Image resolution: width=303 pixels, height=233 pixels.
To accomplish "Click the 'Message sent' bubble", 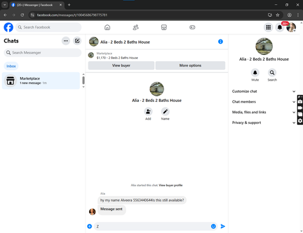I will pos(112,209).
